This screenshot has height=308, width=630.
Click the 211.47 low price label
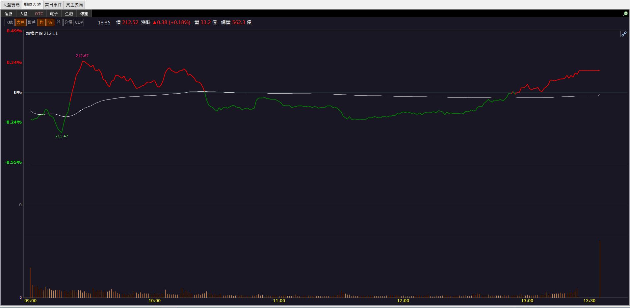[x=62, y=136]
